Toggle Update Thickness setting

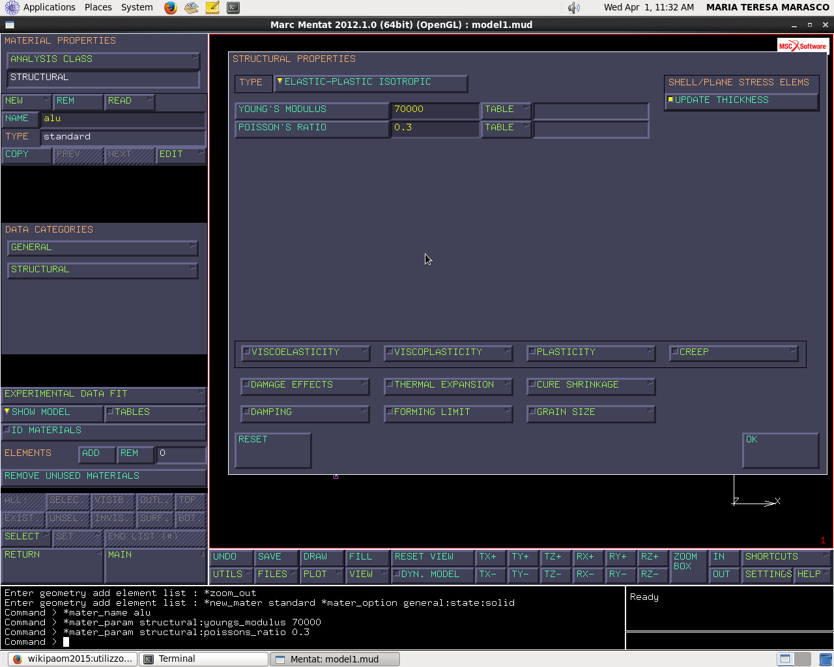[x=741, y=101]
